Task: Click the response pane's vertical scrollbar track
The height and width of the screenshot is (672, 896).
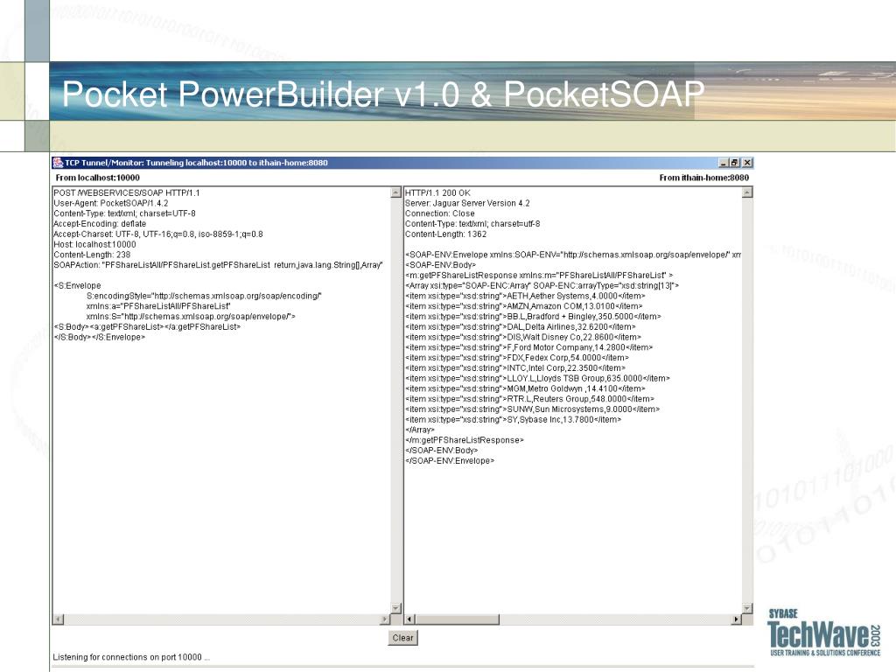Action: (x=747, y=400)
